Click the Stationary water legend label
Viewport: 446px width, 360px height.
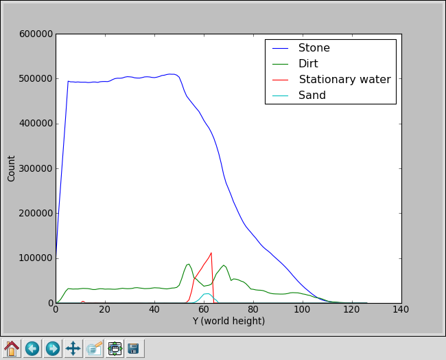point(344,80)
